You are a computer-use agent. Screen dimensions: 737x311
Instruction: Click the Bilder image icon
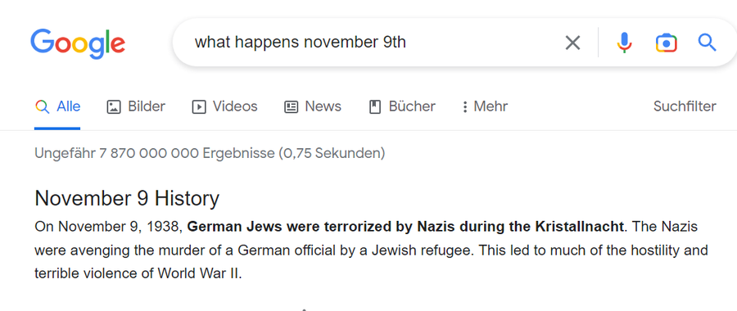(114, 107)
